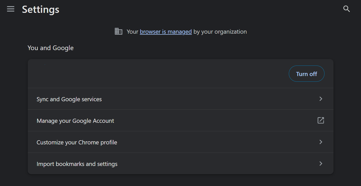Click the Settings page title
The width and height of the screenshot is (361, 186).
41,10
